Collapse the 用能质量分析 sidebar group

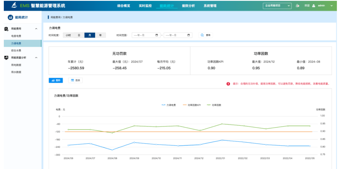click(x=36, y=58)
